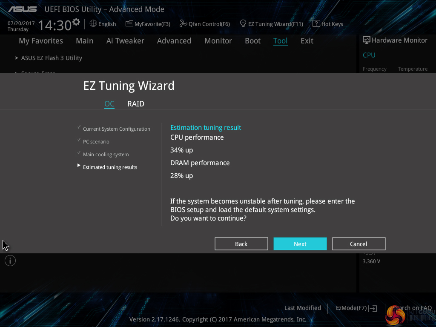Click the Frequency label
Viewport: 436px width, 327px height.
click(375, 69)
